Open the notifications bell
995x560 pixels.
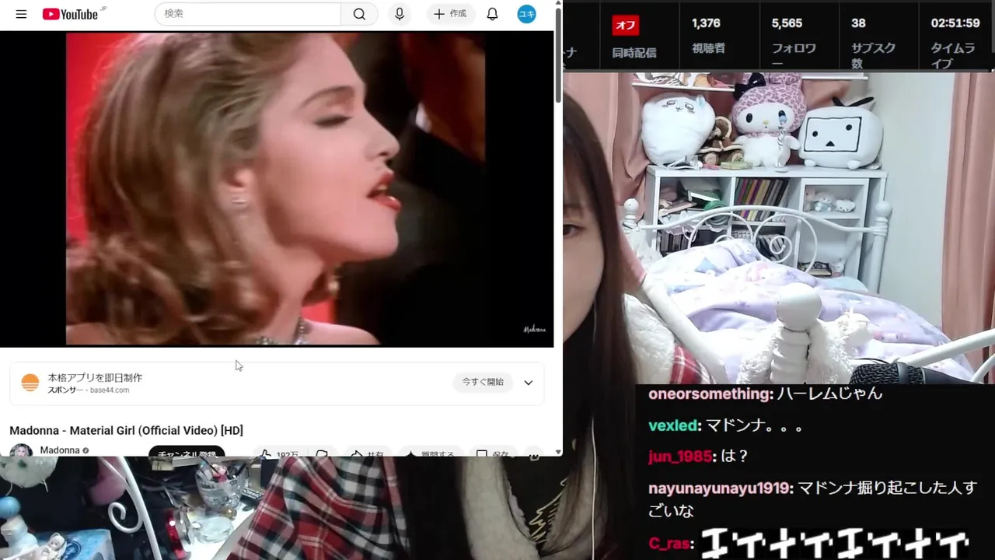click(492, 14)
